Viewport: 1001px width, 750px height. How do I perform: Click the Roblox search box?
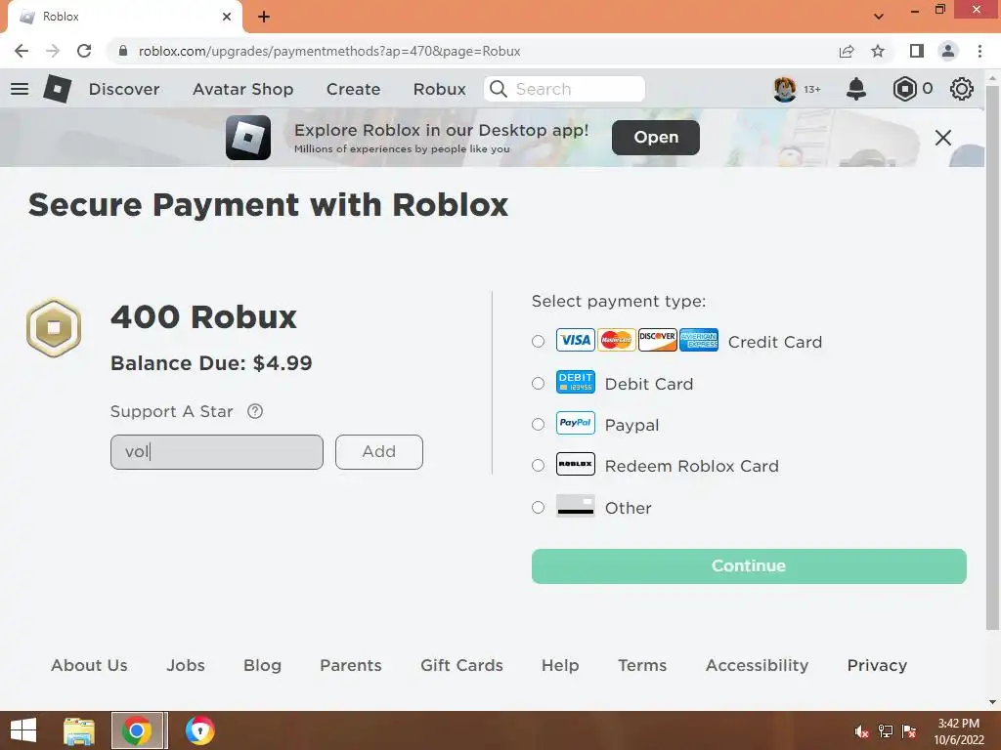click(x=564, y=89)
